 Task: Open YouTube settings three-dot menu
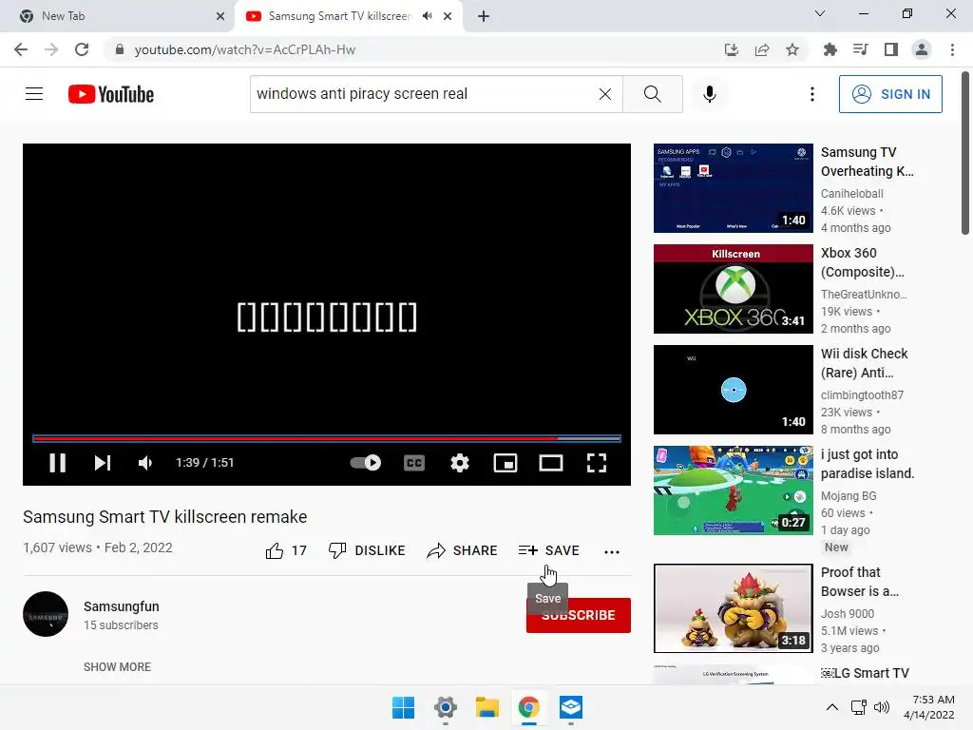(811, 94)
